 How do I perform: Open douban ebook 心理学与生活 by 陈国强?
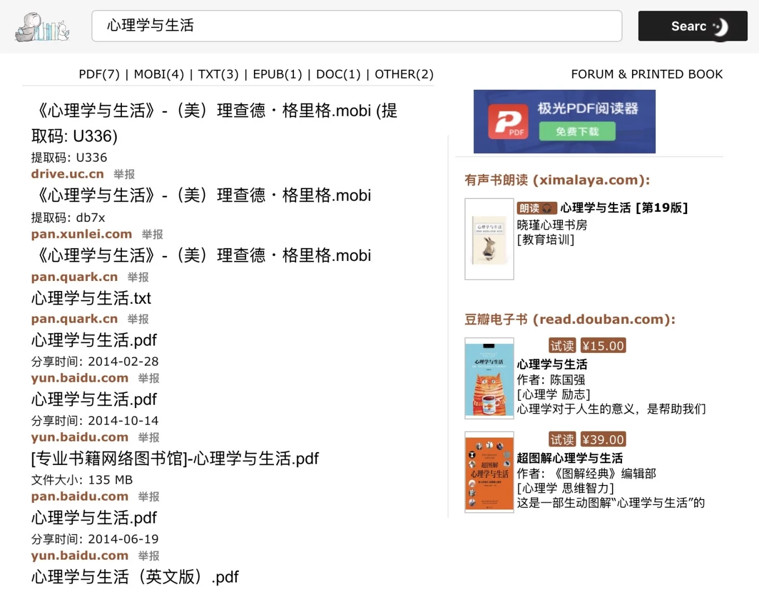point(552,365)
